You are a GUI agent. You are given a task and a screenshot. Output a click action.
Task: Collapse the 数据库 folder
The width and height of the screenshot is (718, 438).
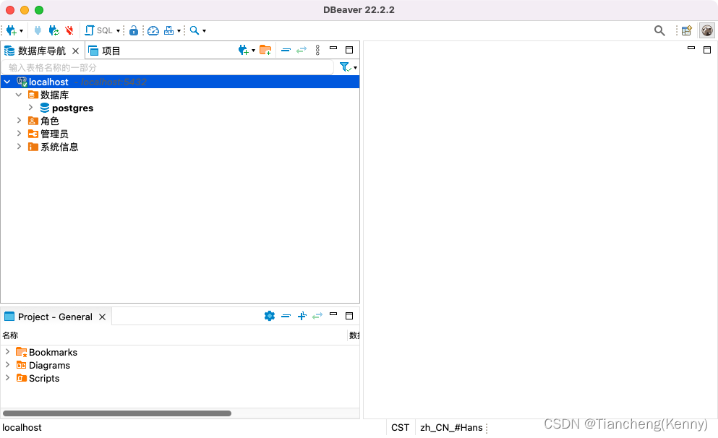tap(19, 95)
